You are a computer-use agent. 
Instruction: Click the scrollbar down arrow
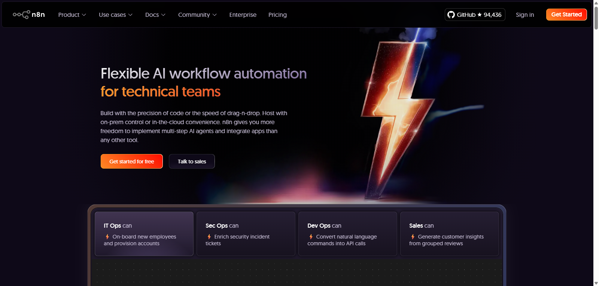click(596, 283)
